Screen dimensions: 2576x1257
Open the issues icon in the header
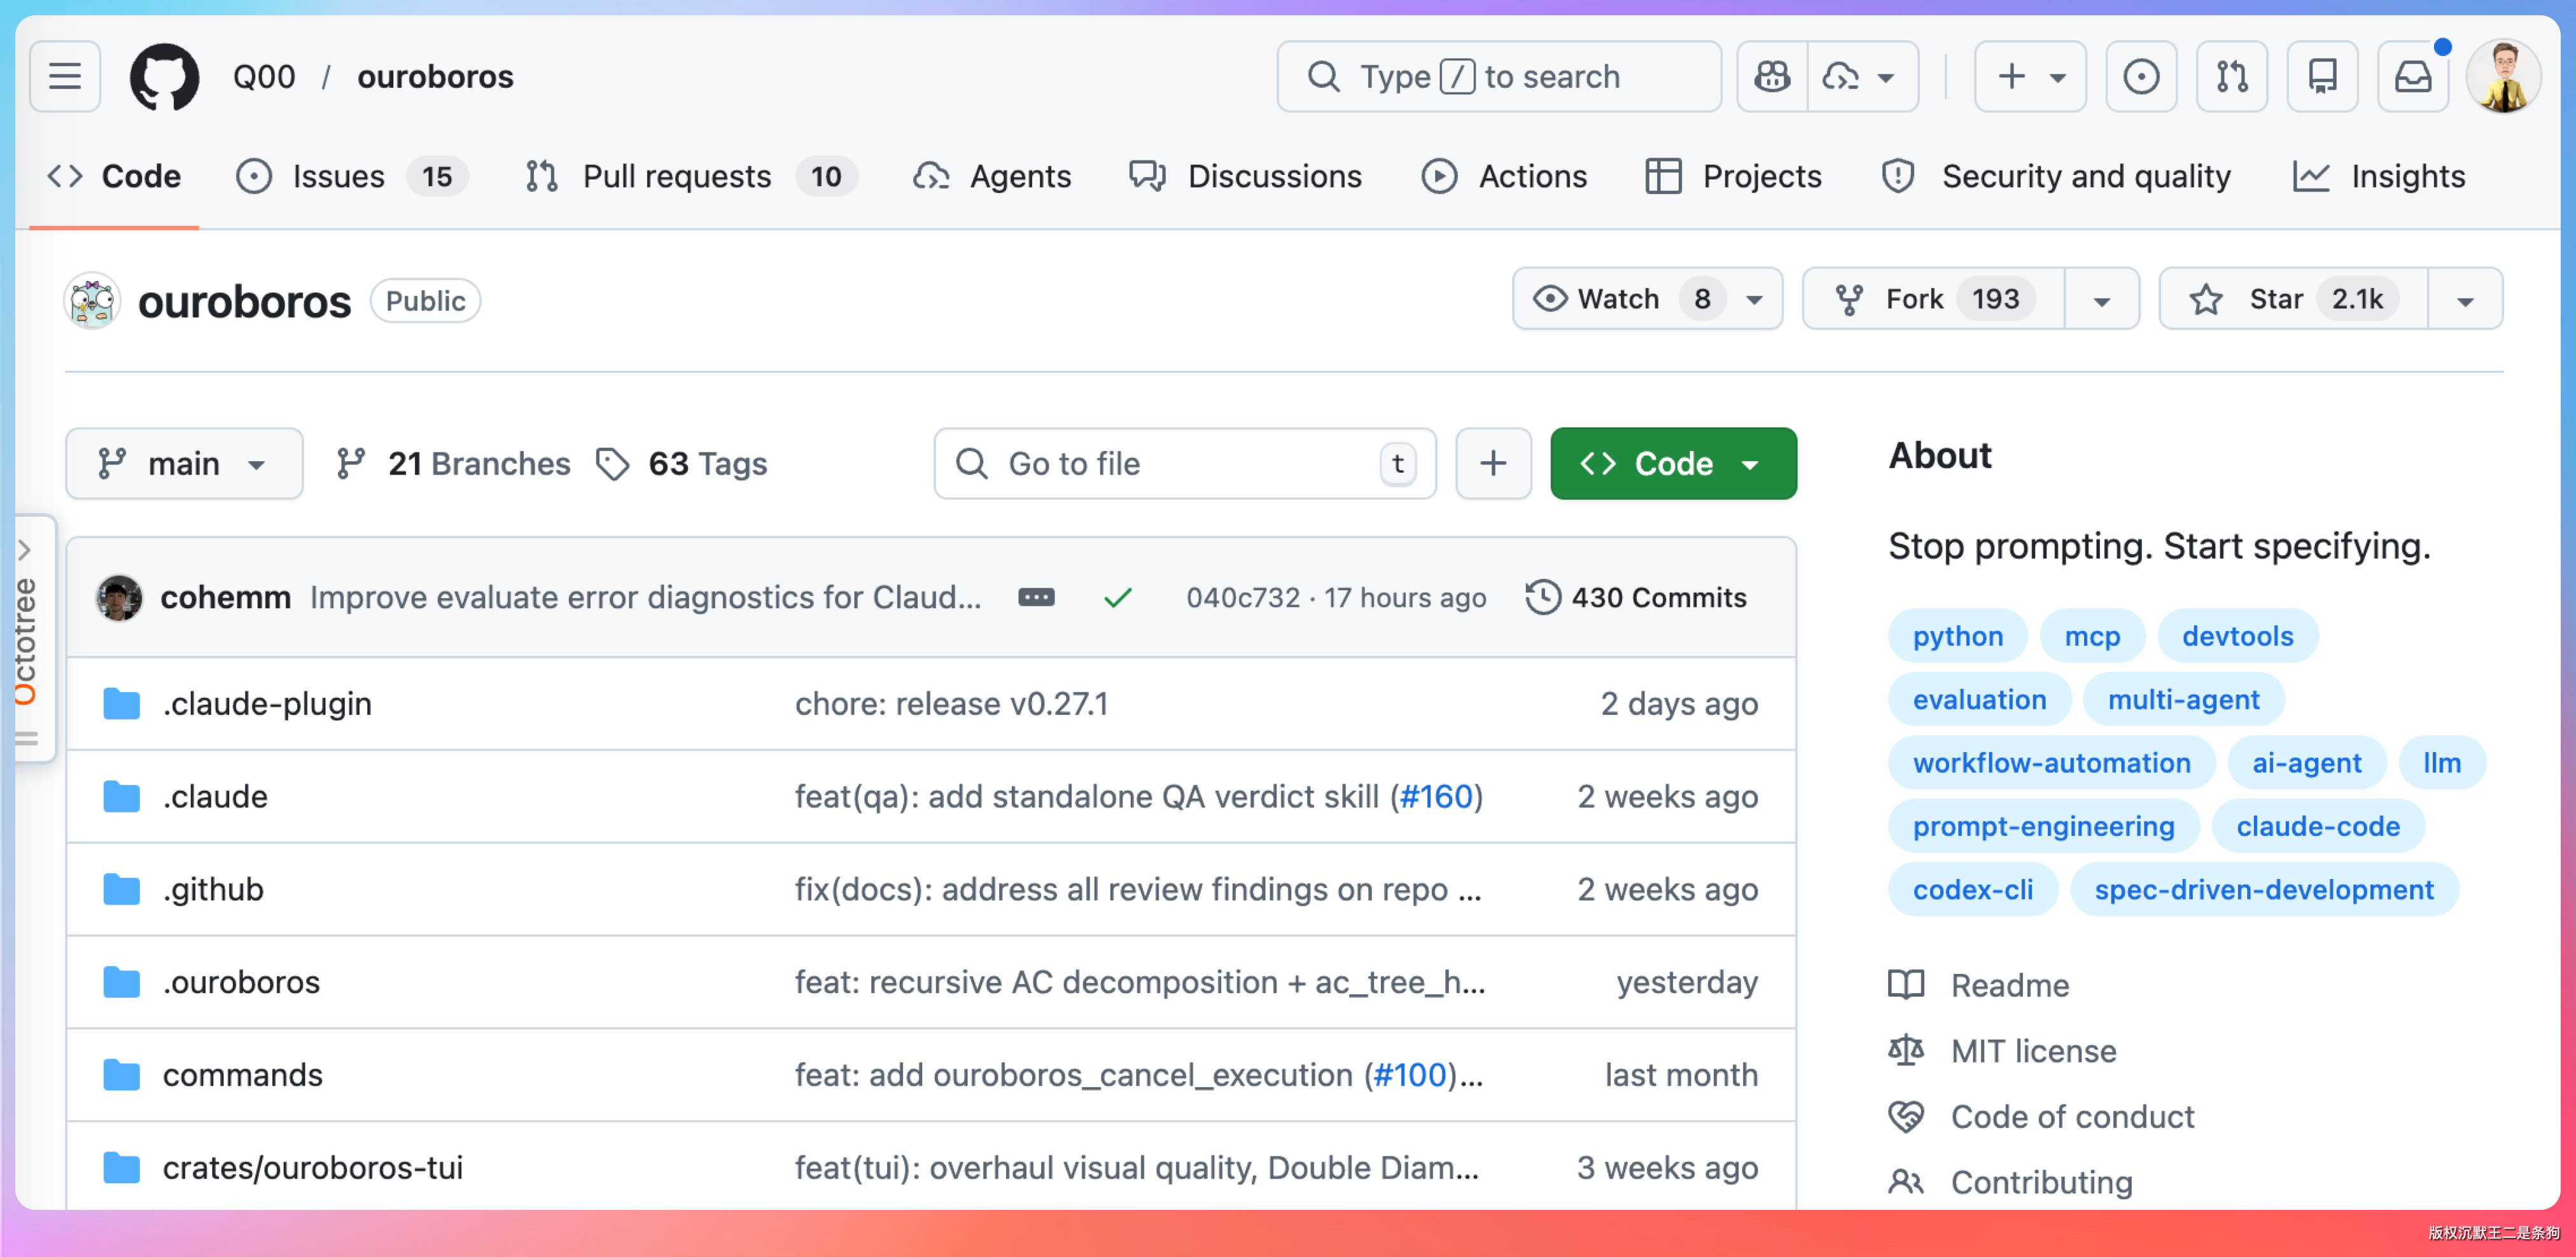pos(2141,77)
